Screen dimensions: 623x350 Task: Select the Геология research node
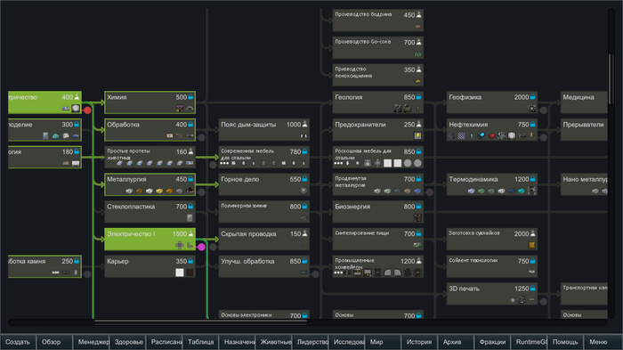(378, 102)
